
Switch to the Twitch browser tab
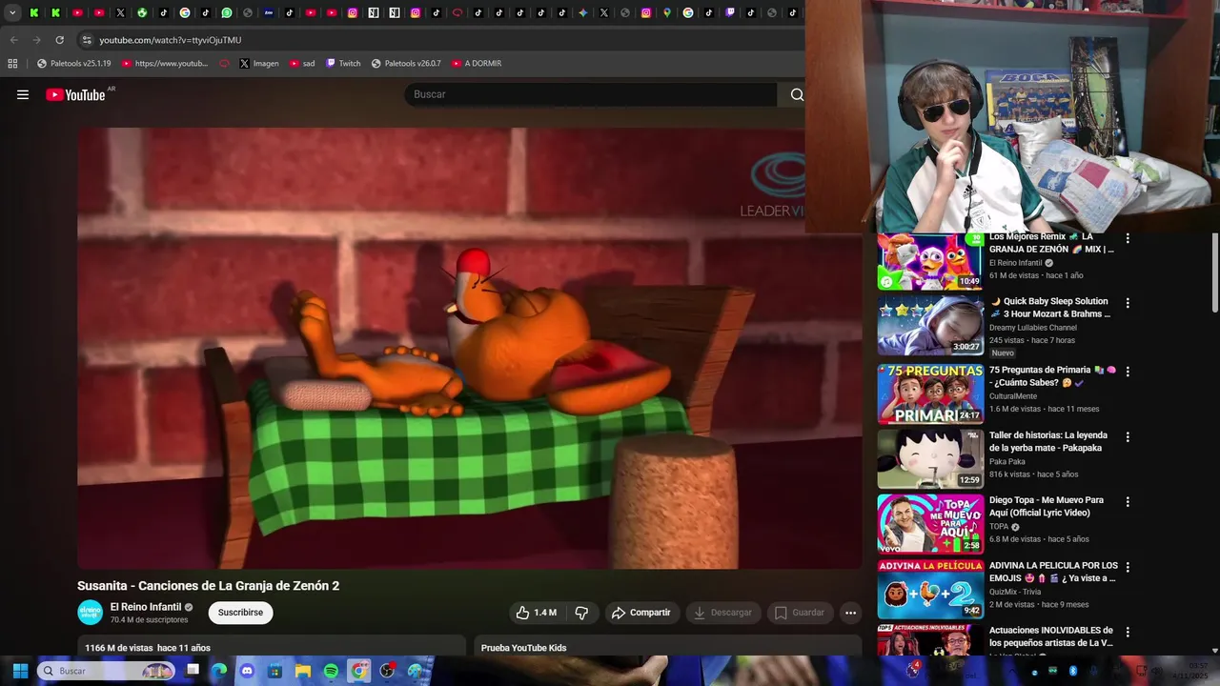(x=730, y=12)
